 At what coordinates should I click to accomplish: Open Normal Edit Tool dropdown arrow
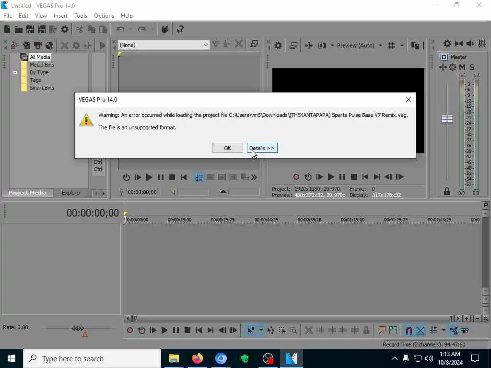[261, 330]
